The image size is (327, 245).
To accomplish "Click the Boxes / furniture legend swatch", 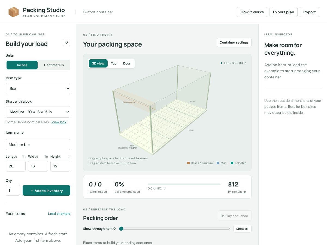I will pyautogui.click(x=188, y=163).
